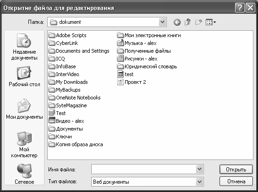258x192 pixels.
Task: Click the help question mark button
Action: point(240,8)
